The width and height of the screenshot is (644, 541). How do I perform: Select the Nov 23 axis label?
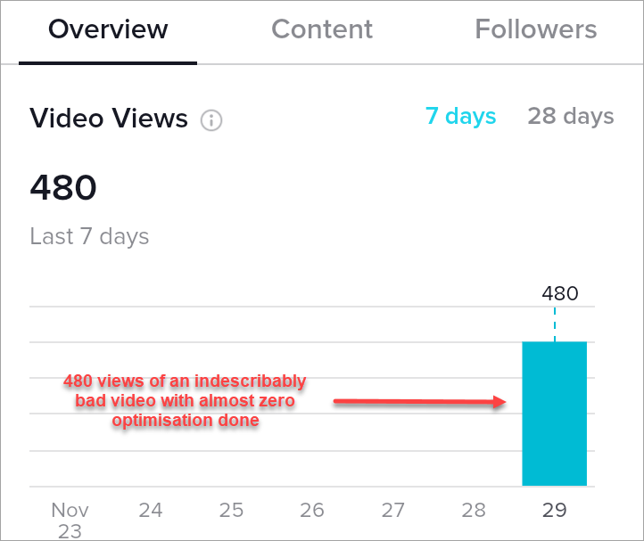[x=70, y=521]
